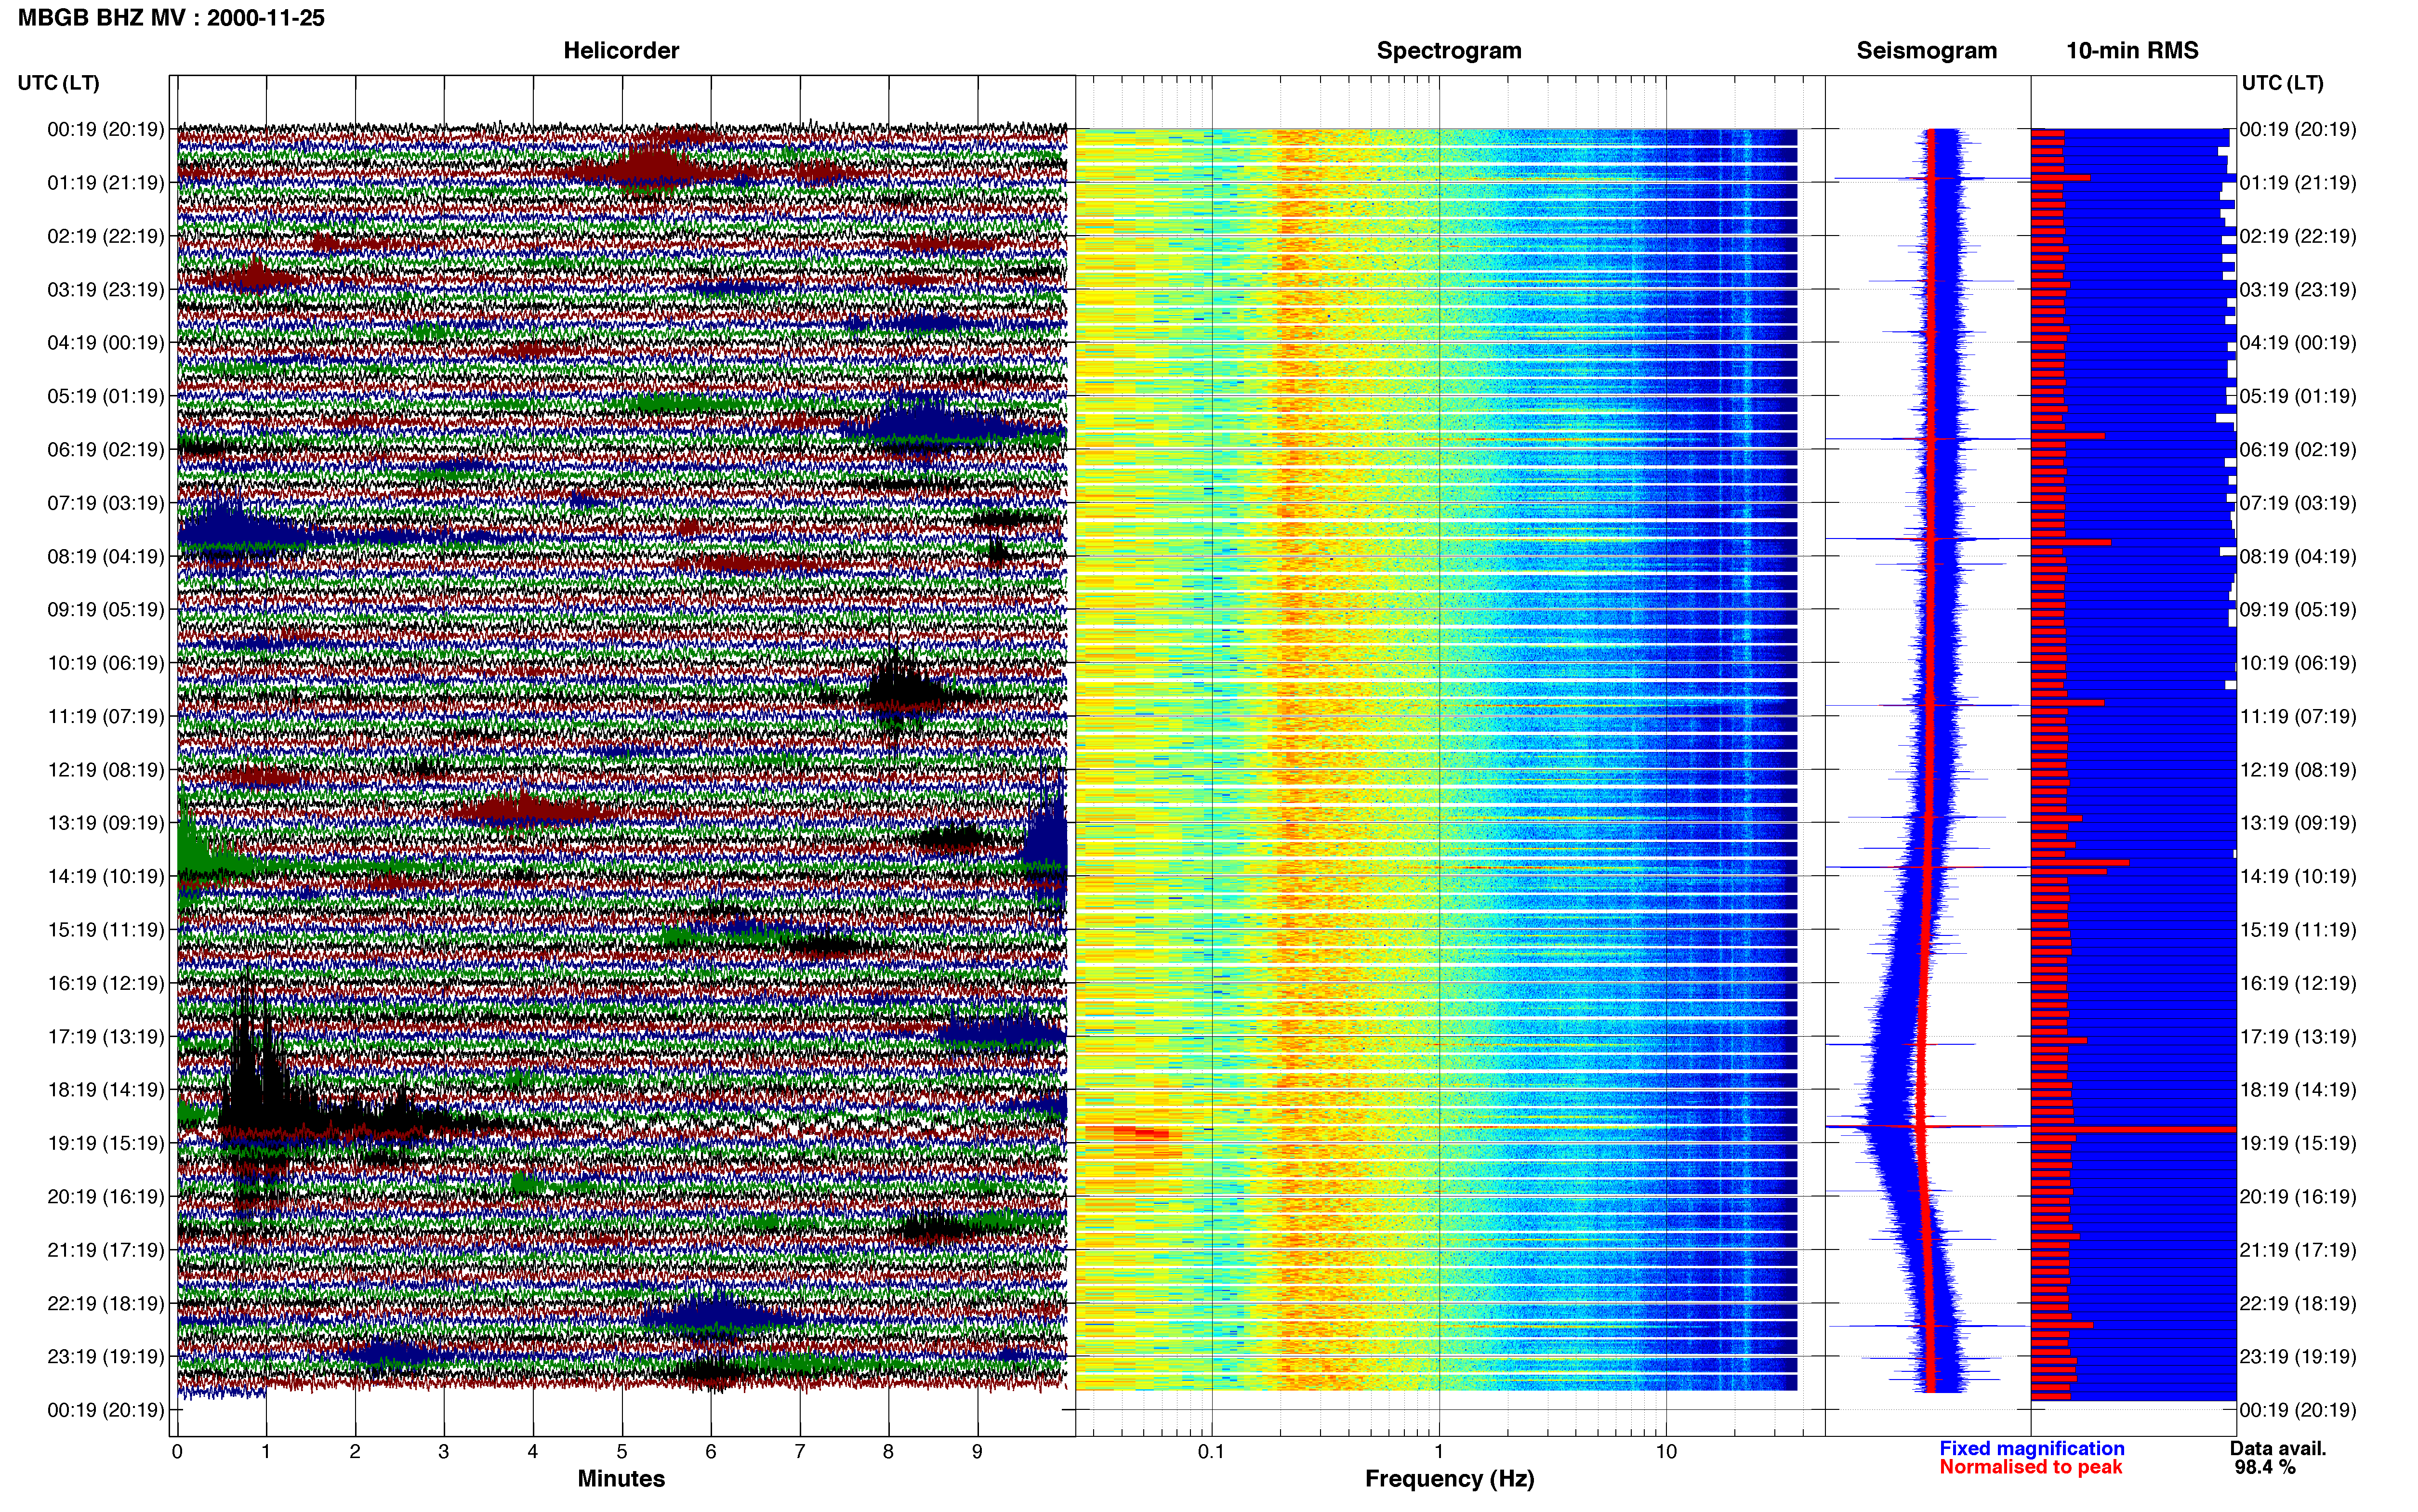Click the left 12:19 (08:19) time label
The height and width of the screenshot is (1512, 2418).
pyautogui.click(x=105, y=770)
